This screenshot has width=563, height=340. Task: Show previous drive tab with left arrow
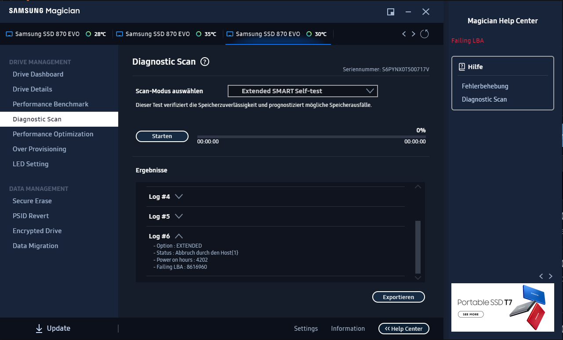404,34
